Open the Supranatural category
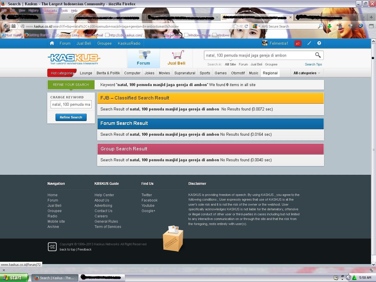Viewport: 376px width, 282px height. [185, 73]
